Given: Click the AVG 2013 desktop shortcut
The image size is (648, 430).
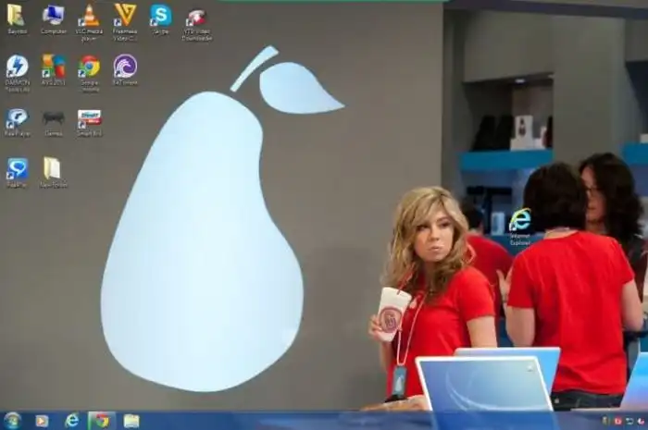Looking at the screenshot, I should [x=53, y=67].
